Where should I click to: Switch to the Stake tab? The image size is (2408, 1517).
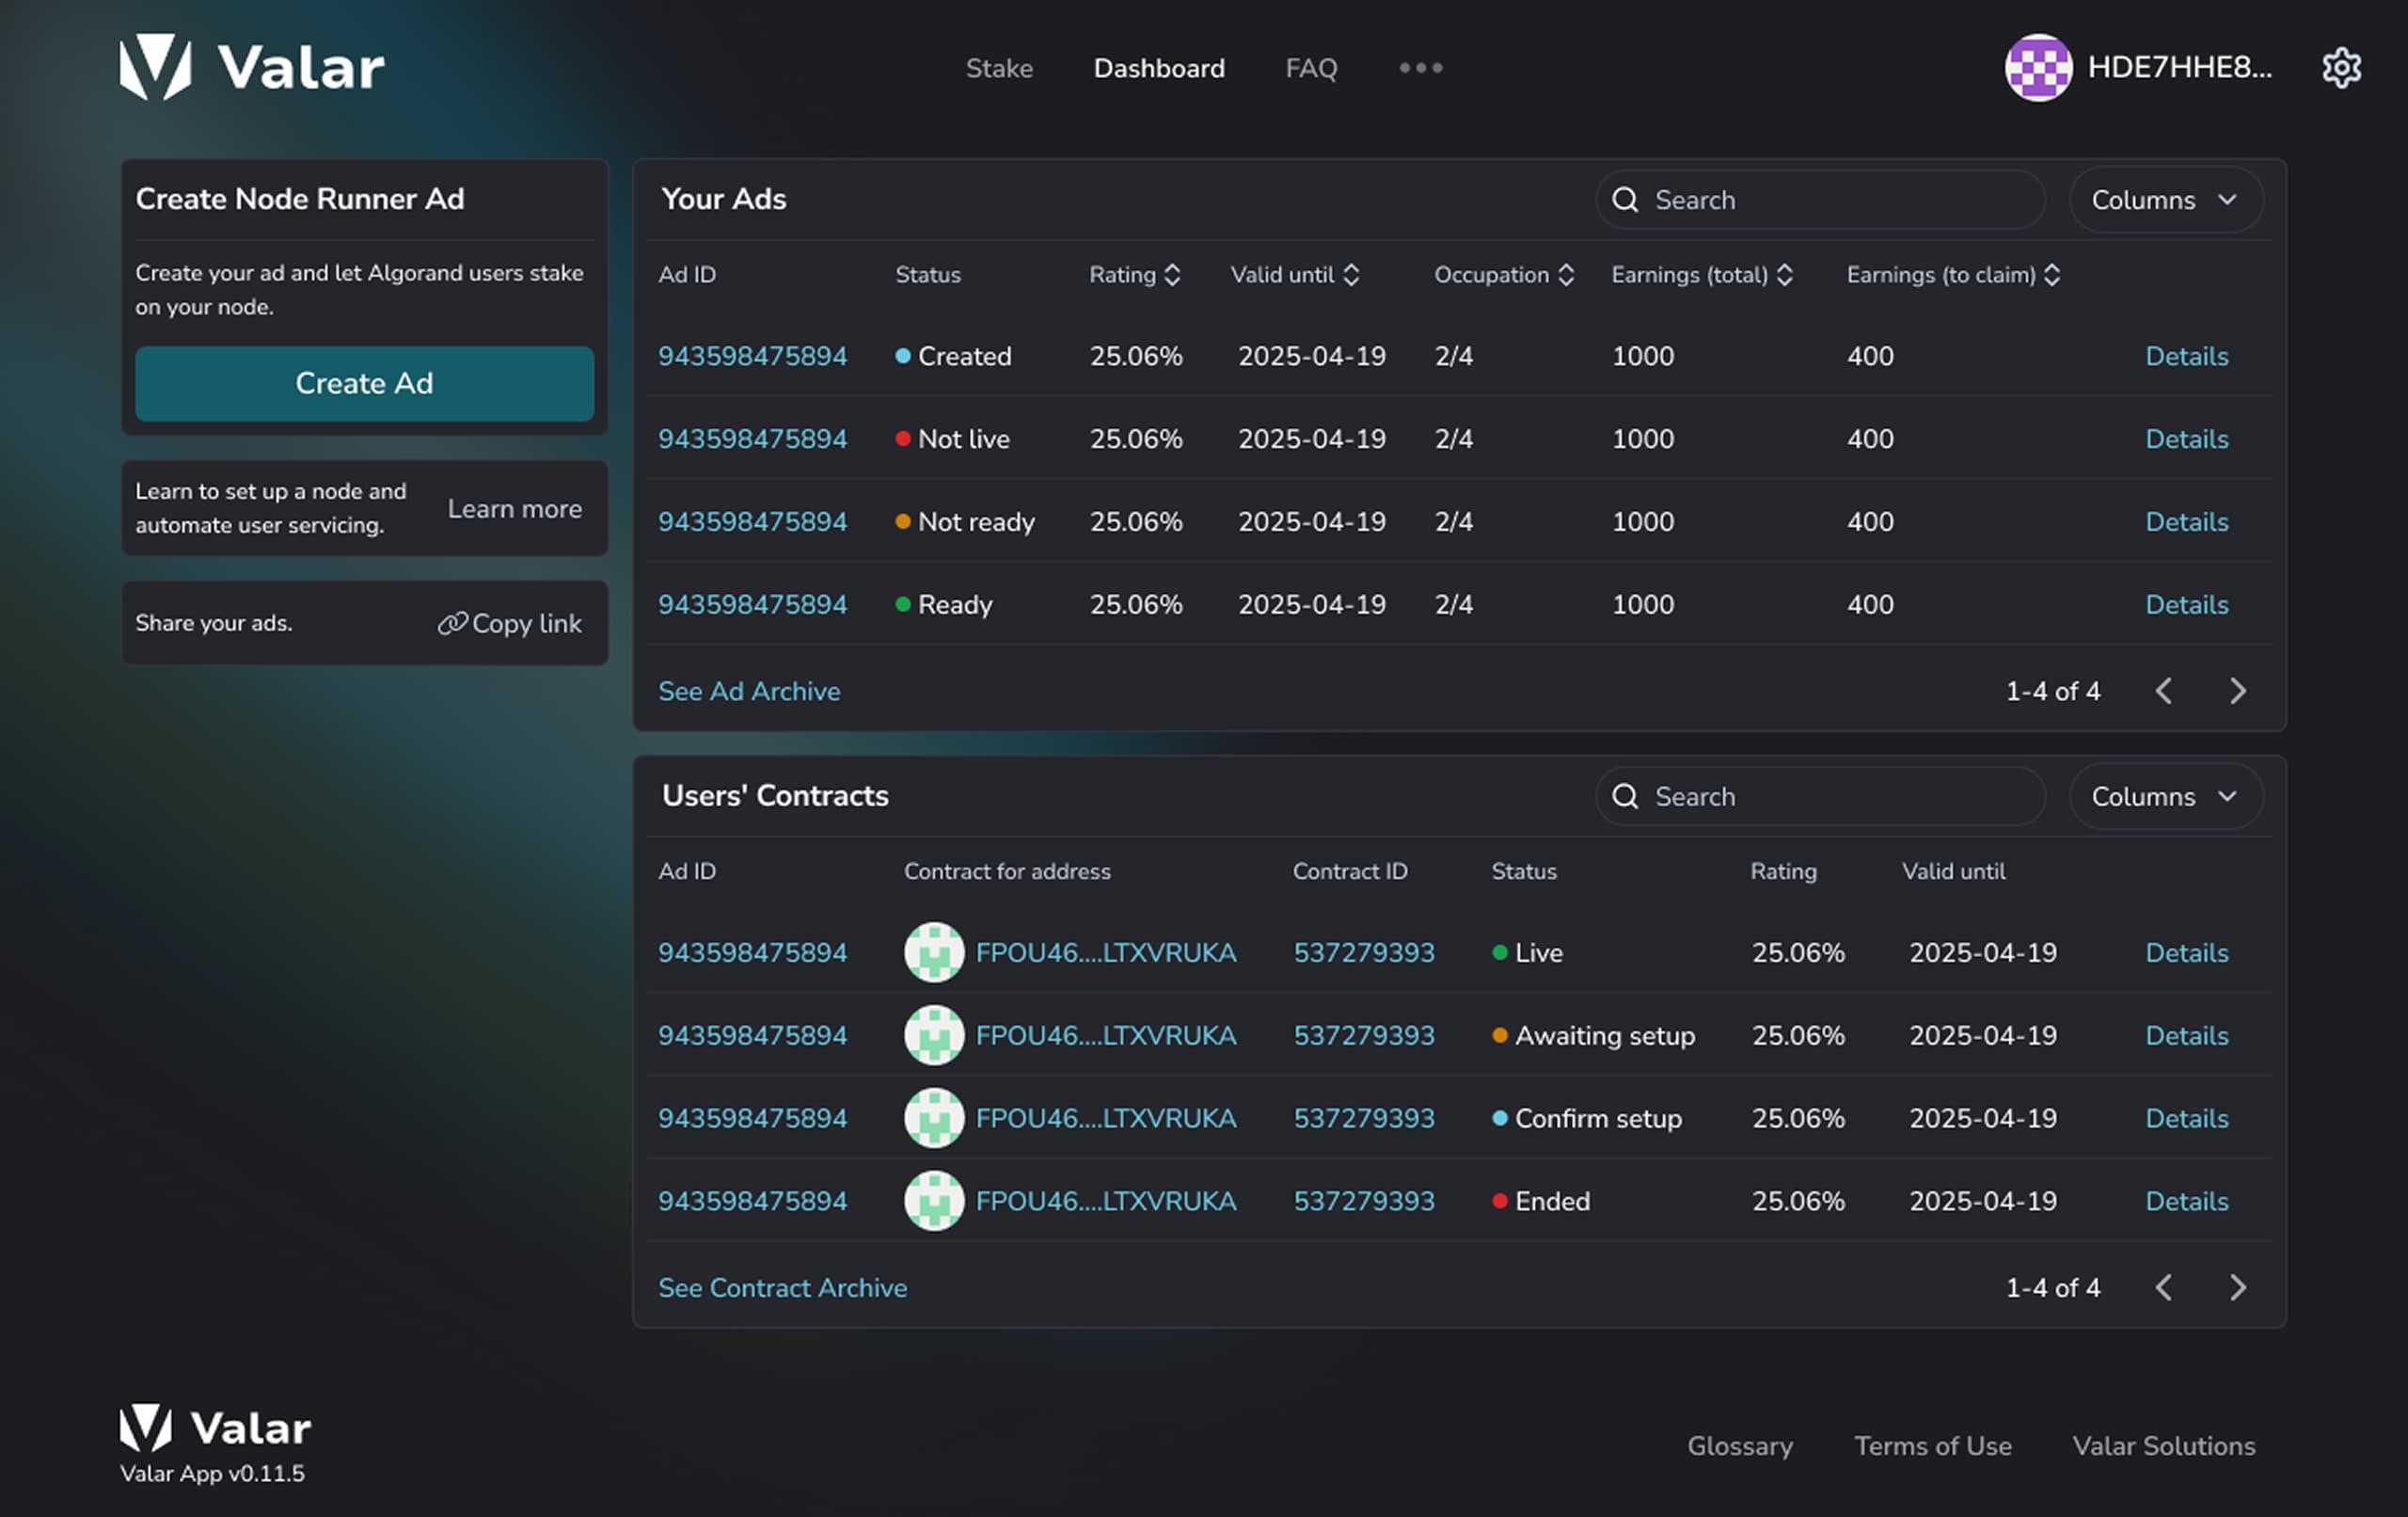tap(998, 68)
